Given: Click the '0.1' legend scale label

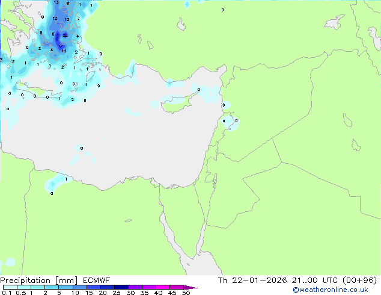Looking at the screenshot, I should pyautogui.click(x=7, y=293).
